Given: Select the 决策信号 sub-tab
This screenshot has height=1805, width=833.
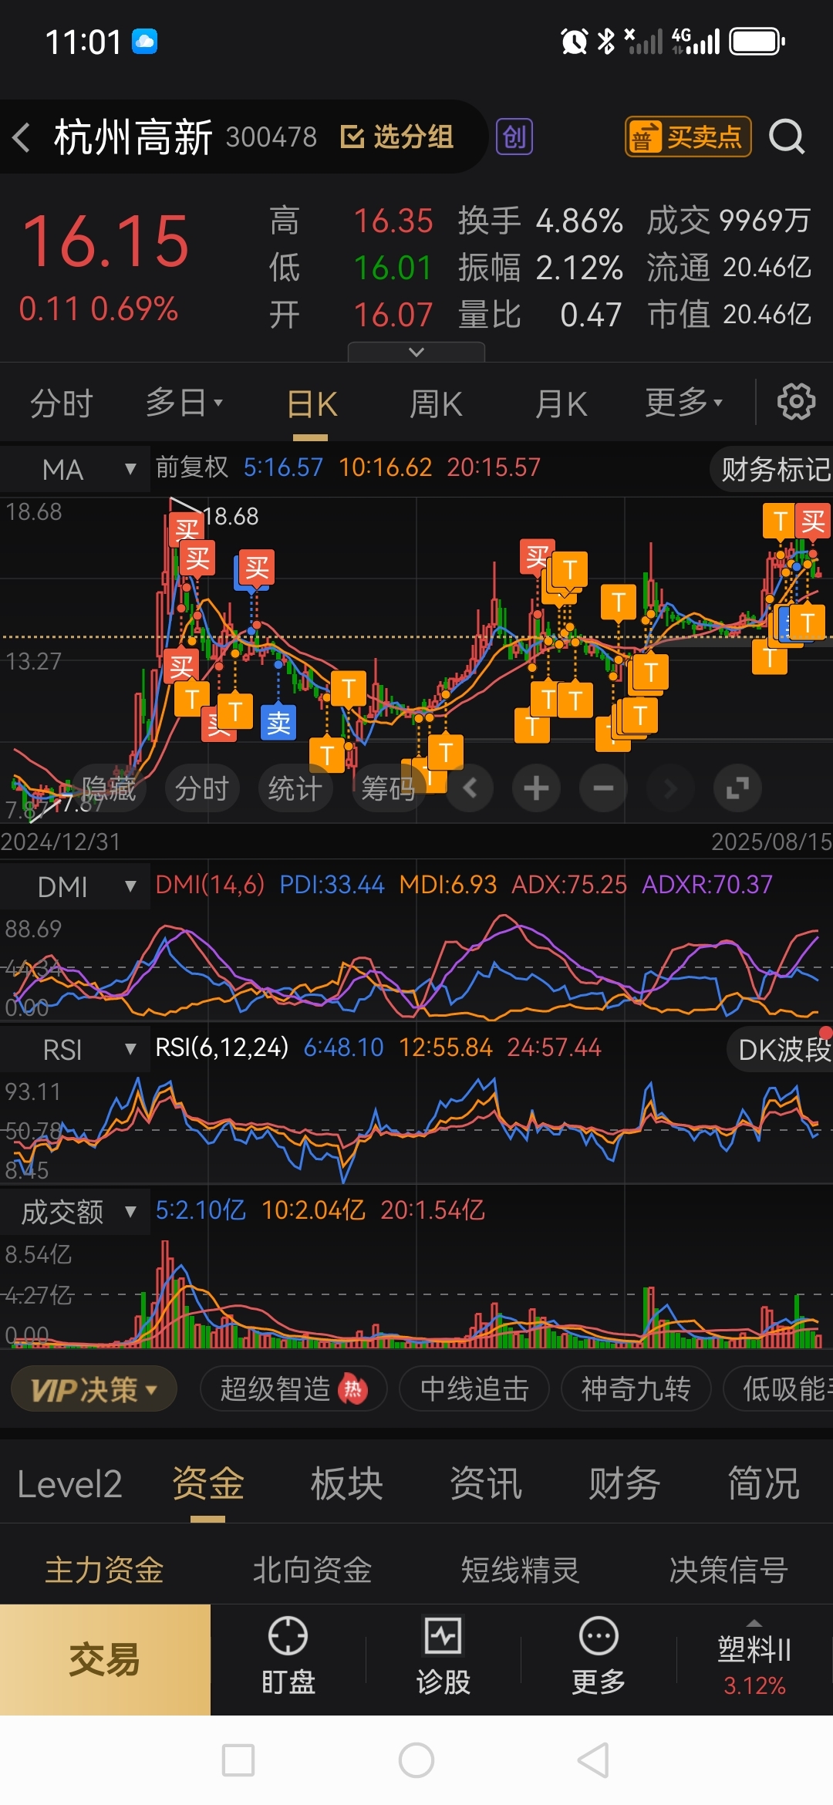Looking at the screenshot, I should click(729, 1570).
